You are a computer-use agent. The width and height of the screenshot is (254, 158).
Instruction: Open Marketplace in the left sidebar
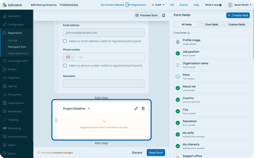point(15,112)
